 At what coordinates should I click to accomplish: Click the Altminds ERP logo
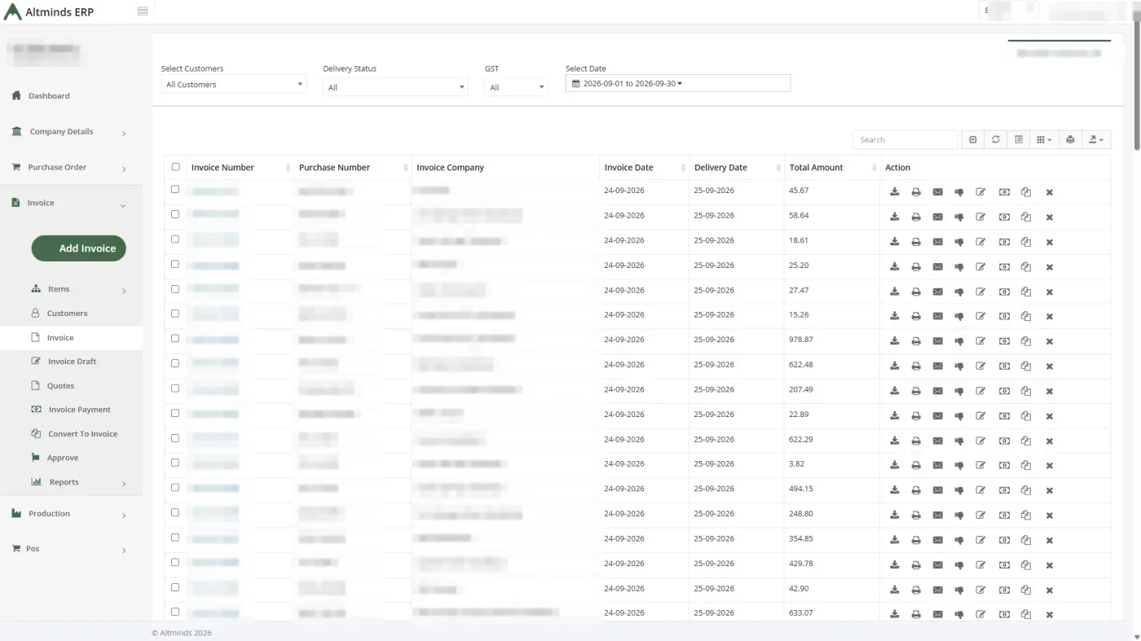49,12
